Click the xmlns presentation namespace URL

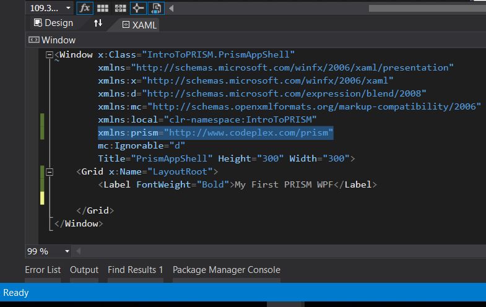(x=292, y=68)
